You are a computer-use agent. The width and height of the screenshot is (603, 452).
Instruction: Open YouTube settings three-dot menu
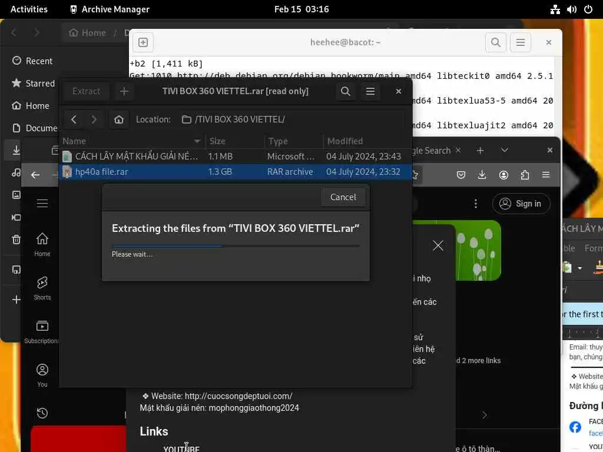[476, 204]
